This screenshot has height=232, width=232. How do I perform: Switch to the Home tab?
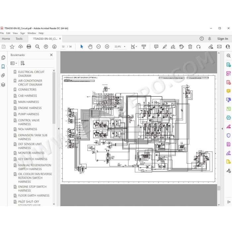tap(6, 39)
